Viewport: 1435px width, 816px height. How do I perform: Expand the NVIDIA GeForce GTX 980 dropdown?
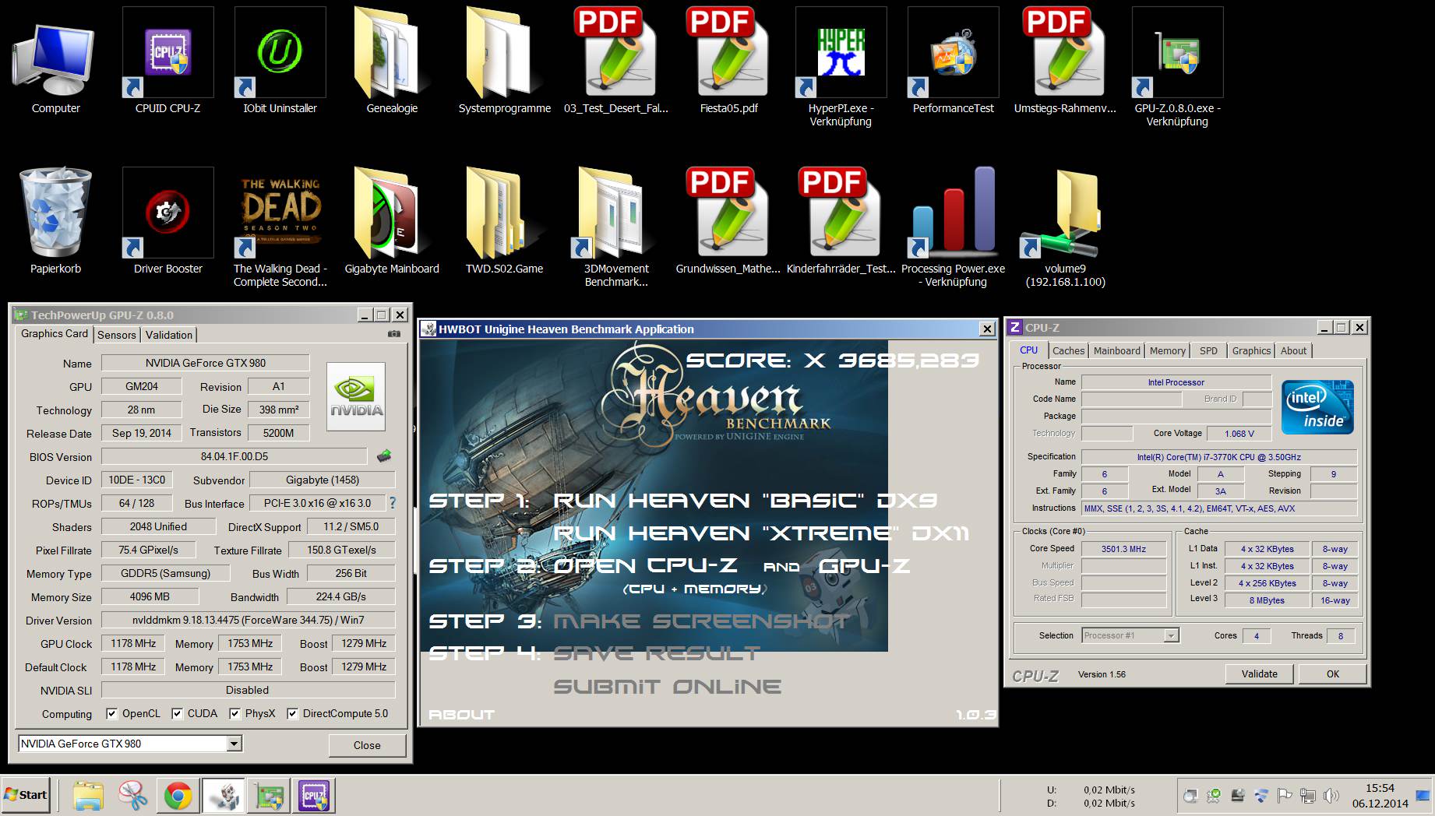click(234, 744)
